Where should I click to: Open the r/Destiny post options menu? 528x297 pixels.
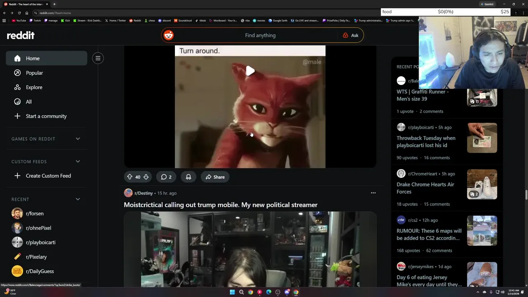tap(373, 193)
